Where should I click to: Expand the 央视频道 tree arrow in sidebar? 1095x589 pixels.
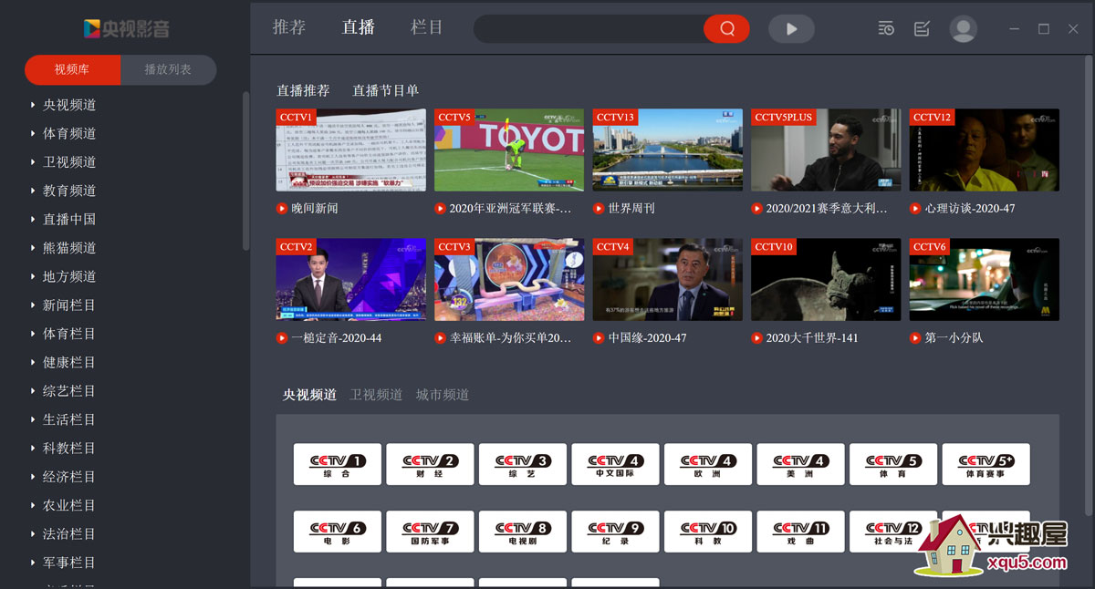point(33,105)
